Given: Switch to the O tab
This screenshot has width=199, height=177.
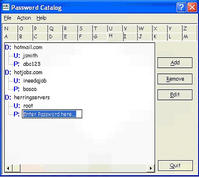Looking at the screenshot, I should coord(25,28).
